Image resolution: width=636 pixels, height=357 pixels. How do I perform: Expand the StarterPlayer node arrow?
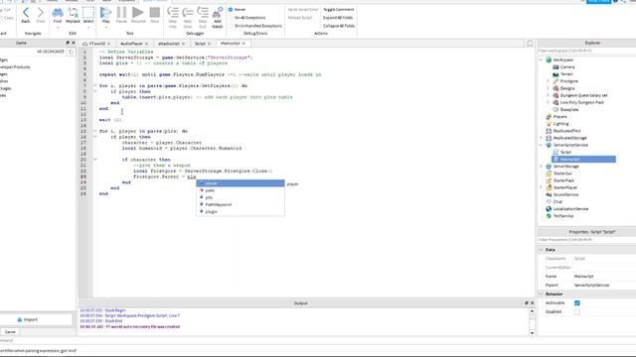pos(541,187)
